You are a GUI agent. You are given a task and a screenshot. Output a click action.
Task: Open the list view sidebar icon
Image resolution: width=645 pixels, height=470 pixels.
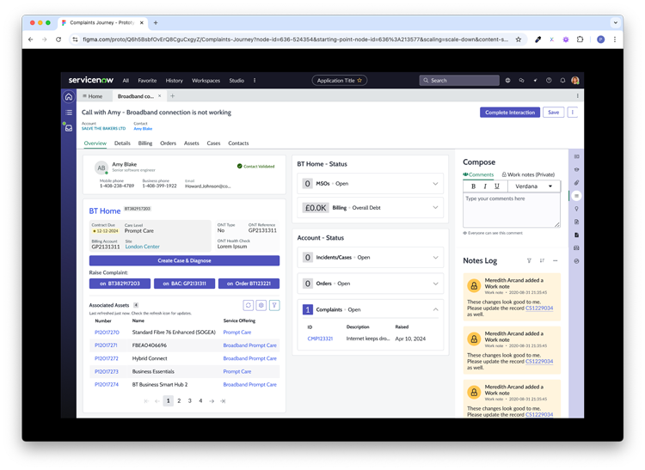pyautogui.click(x=69, y=113)
